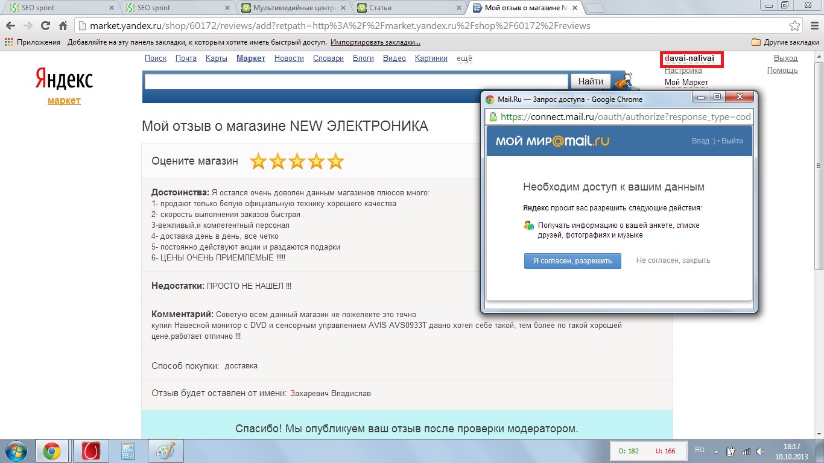This screenshot has width=824, height=463.
Task: Switch to Статьи tab
Action: 408,8
